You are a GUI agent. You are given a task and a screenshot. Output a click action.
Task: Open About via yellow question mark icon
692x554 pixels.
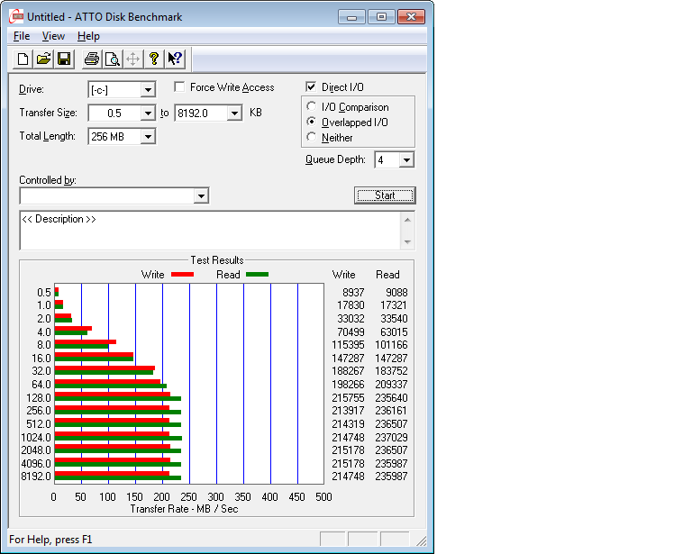[x=153, y=59]
